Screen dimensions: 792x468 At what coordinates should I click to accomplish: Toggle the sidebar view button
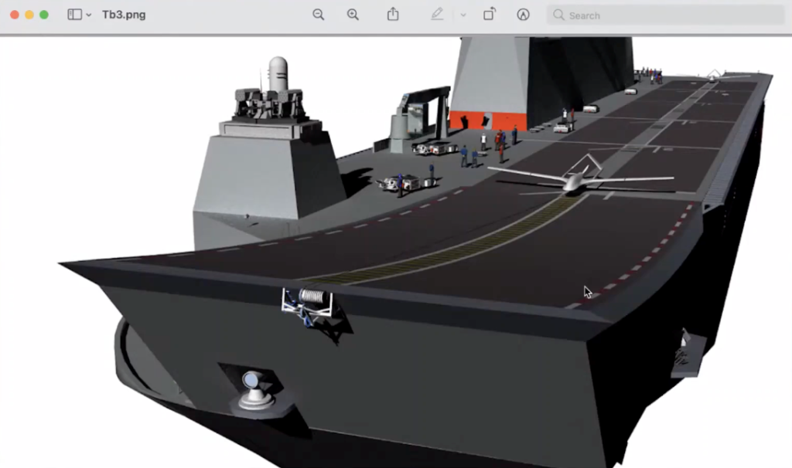(x=74, y=15)
